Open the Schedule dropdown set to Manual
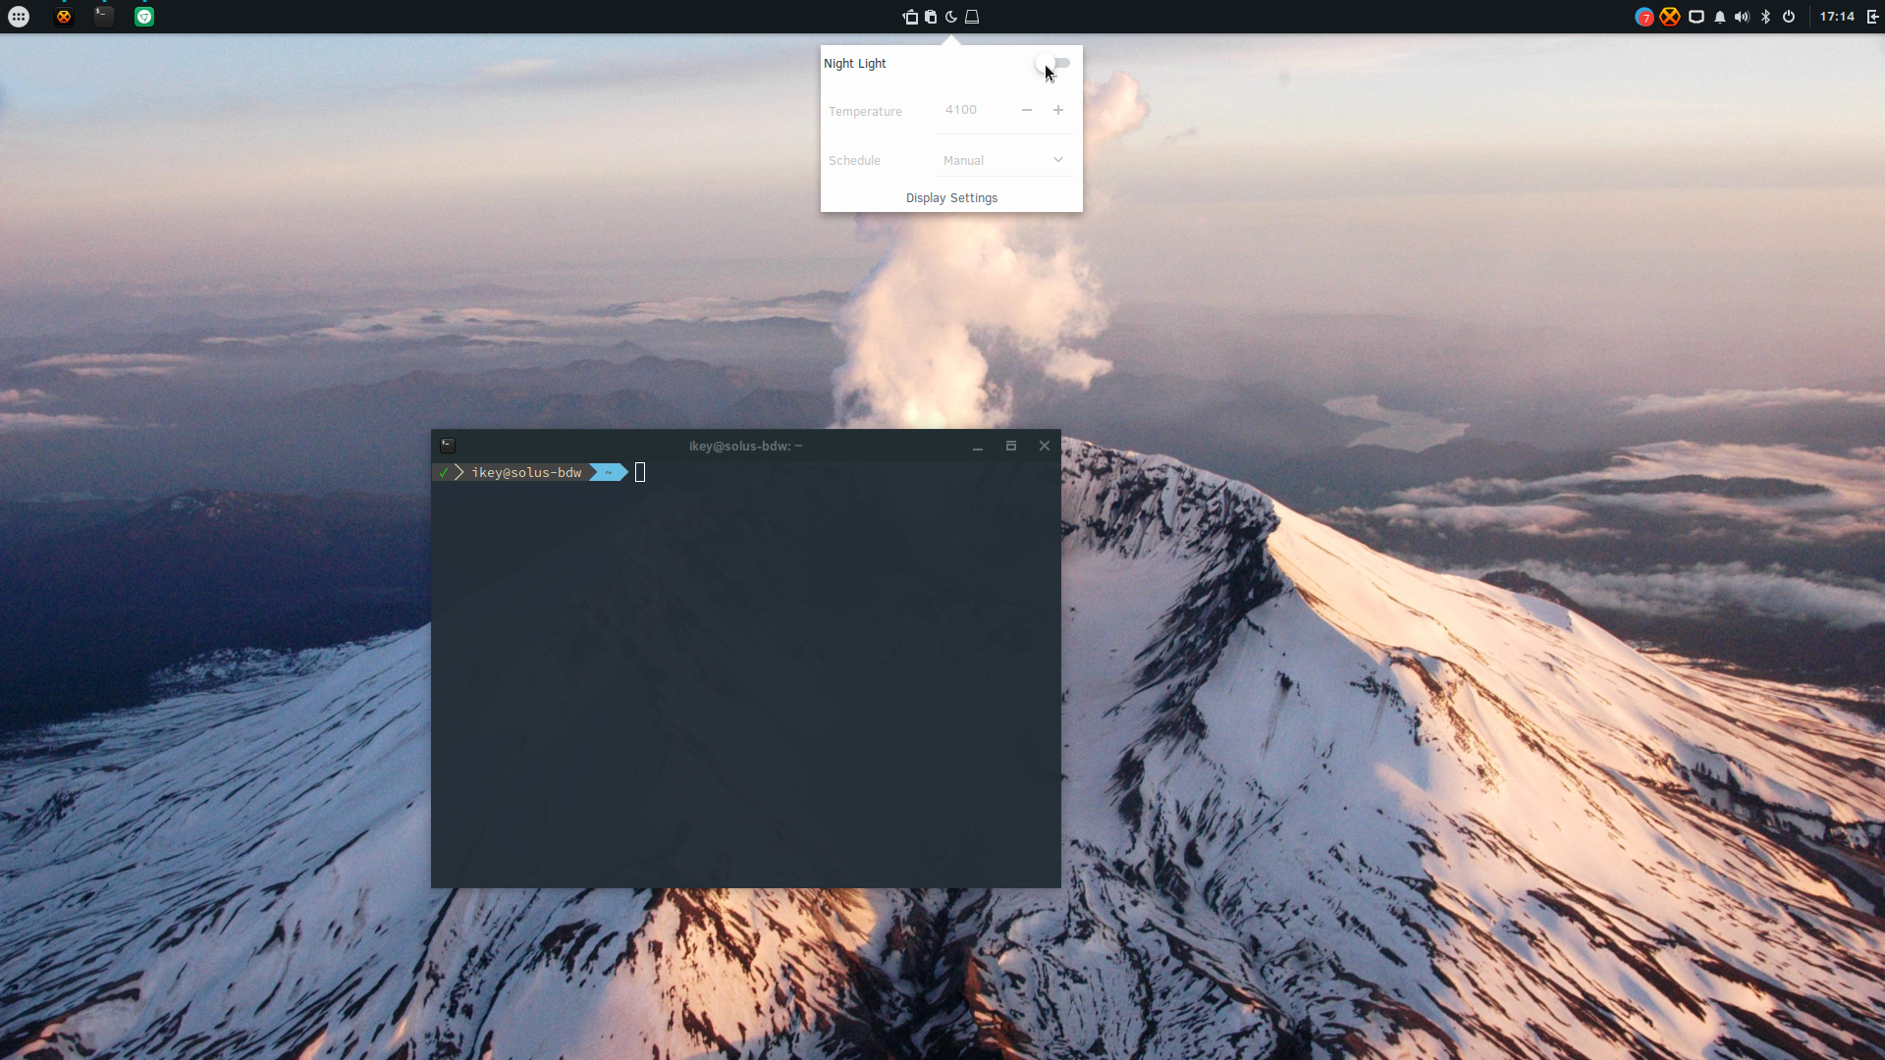This screenshot has height=1060, width=1885. pos(1004,160)
